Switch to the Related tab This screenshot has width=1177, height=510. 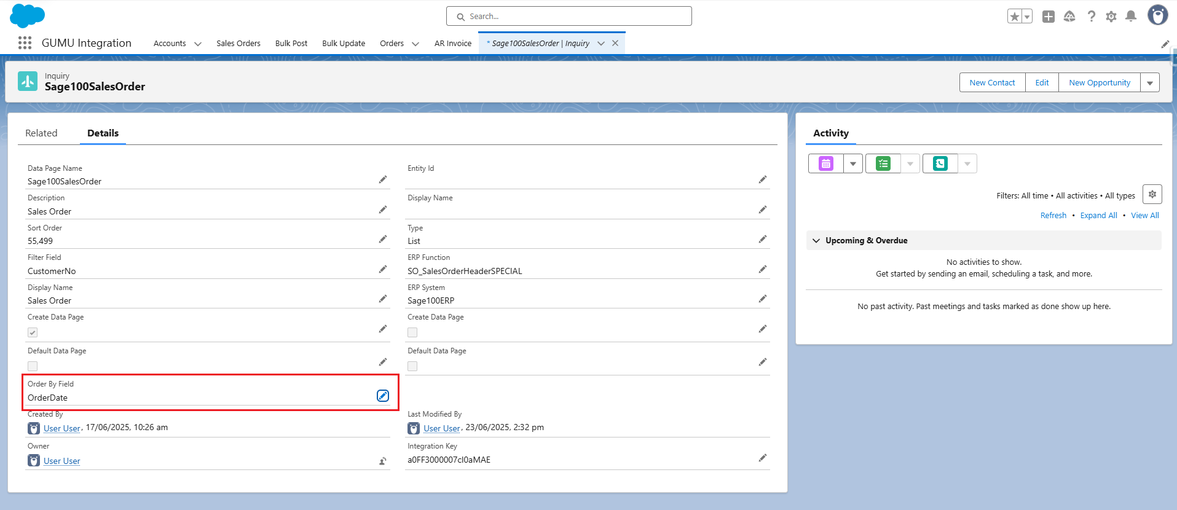(x=41, y=133)
